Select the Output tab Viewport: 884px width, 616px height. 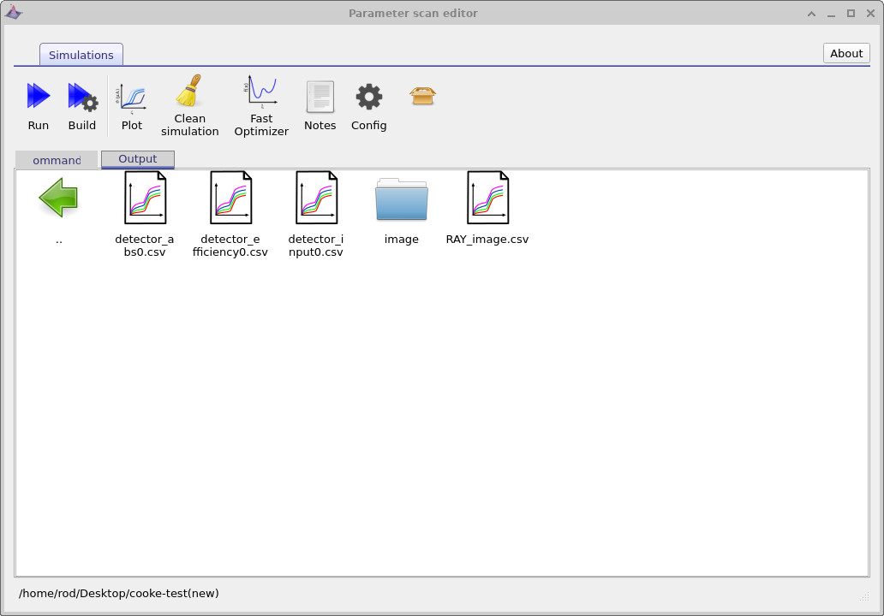coord(137,159)
